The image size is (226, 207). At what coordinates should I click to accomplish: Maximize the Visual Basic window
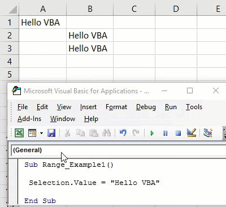190,91
